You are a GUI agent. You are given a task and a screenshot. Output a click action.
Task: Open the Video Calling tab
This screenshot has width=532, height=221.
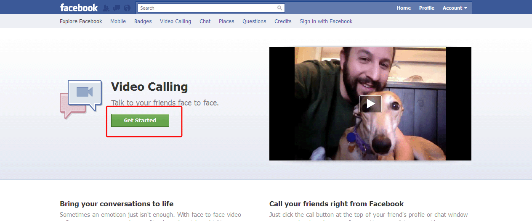(176, 21)
